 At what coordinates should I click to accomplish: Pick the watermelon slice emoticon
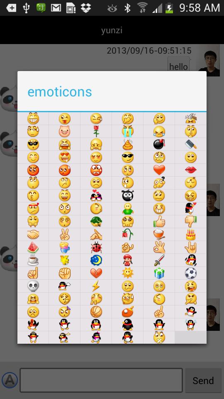tap(33, 247)
